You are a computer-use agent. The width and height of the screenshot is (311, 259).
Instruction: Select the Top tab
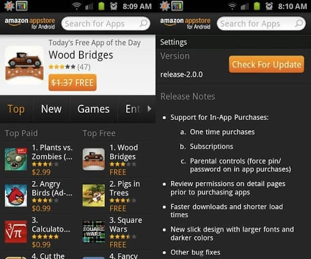pyautogui.click(x=16, y=109)
